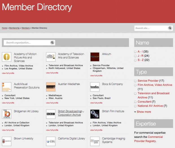Click the CDL logo thumbnail
This screenshot has width=175, height=148.
[51, 141]
